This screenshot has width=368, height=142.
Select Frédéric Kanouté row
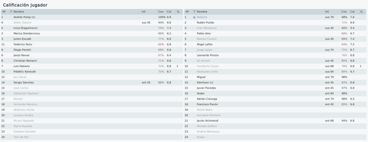coord(92,72)
